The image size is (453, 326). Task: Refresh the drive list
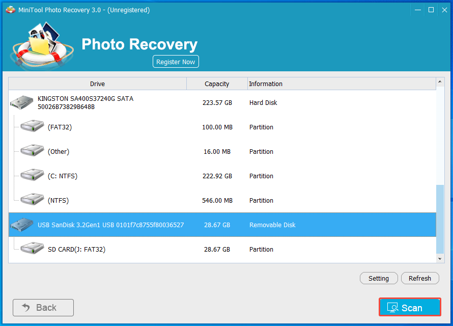point(420,278)
